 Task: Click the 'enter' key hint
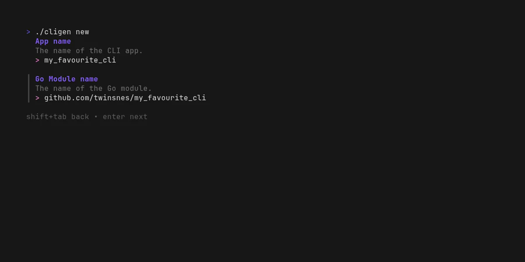tap(114, 117)
